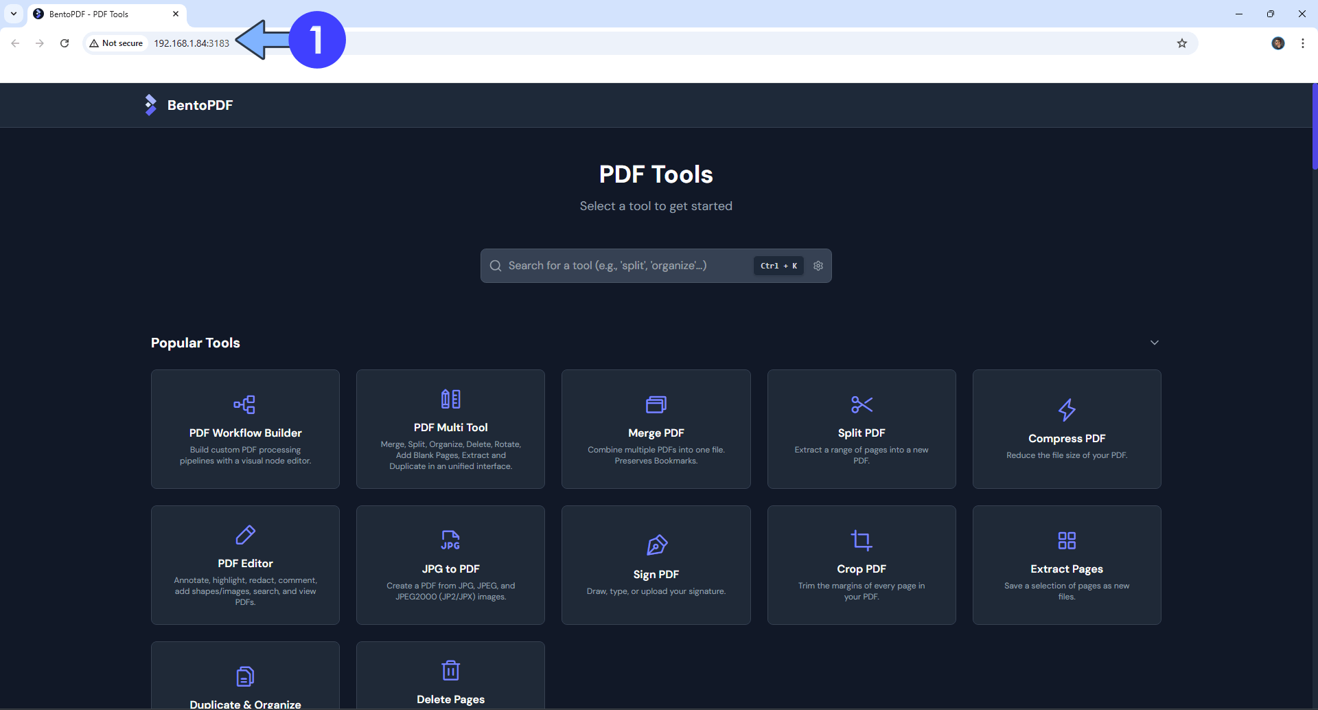Select the PDF Workflow Builder tool icon
The image size is (1318, 710).
245,404
